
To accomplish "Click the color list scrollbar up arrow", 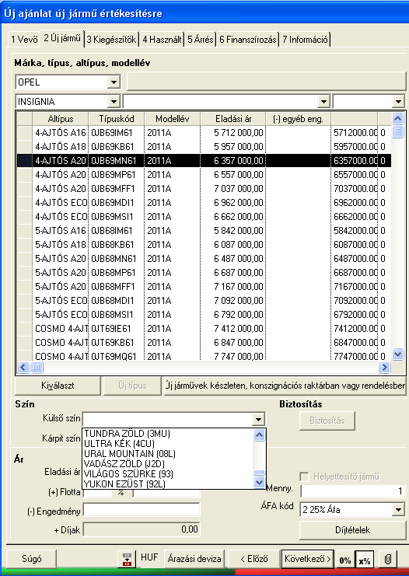I will (259, 435).
